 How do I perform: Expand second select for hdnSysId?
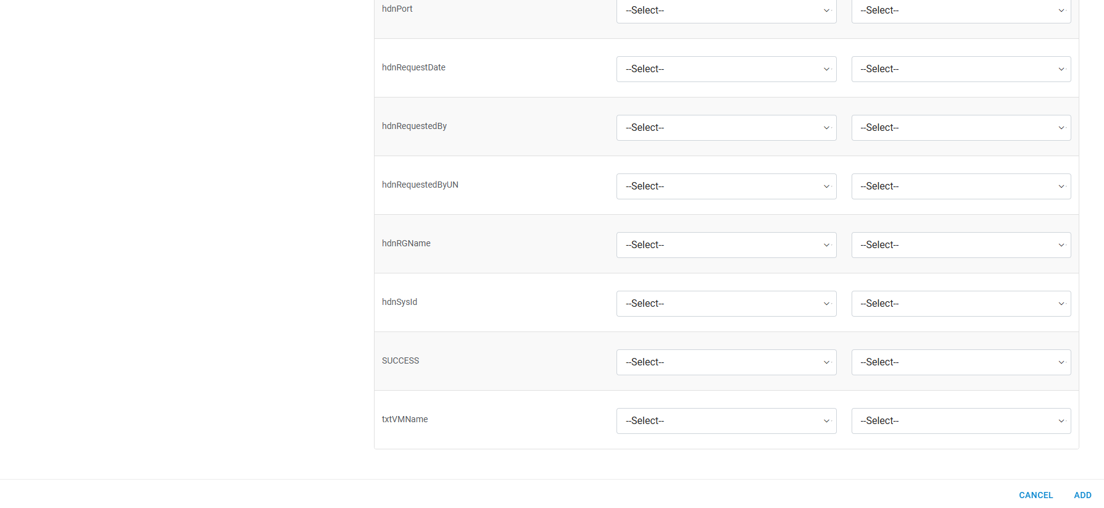click(x=961, y=304)
